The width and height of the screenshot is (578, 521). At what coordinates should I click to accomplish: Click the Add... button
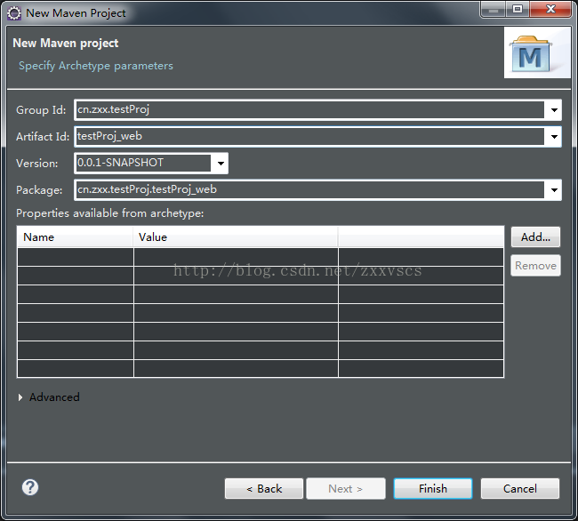tap(535, 236)
